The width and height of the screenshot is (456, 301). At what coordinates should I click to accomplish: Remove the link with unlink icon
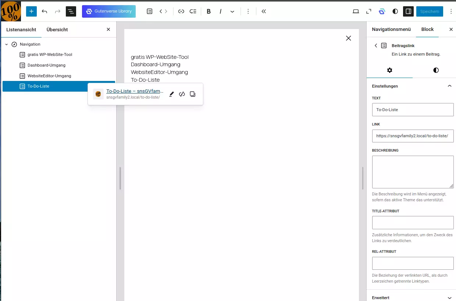(182, 94)
